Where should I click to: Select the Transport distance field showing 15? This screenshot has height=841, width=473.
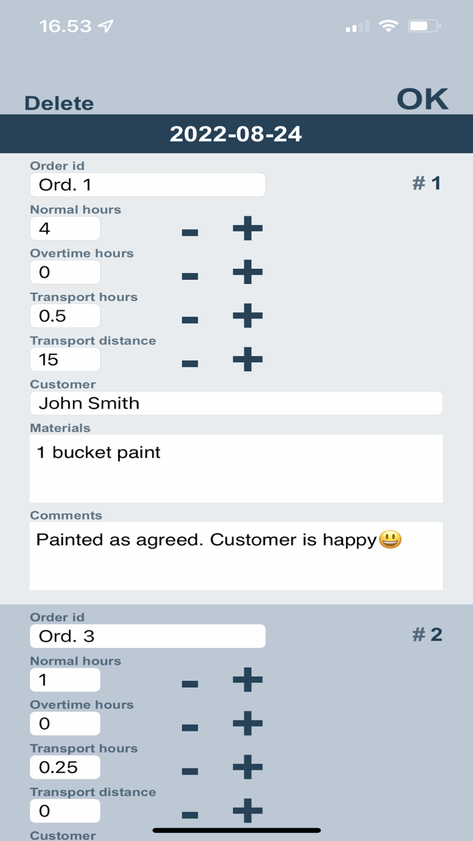[65, 360]
